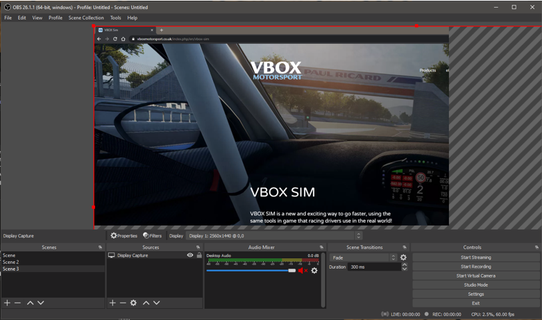Viewport: 542px width, 320px height.
Task: Pop out the Scenes dock
Action: [100, 247]
